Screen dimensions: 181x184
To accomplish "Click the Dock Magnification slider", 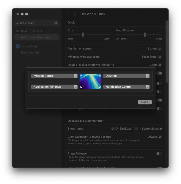I will (139, 35).
